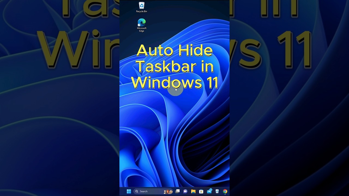Launch the Chat (Teams) taskbar icon
349x196 pixels.
click(x=185, y=191)
